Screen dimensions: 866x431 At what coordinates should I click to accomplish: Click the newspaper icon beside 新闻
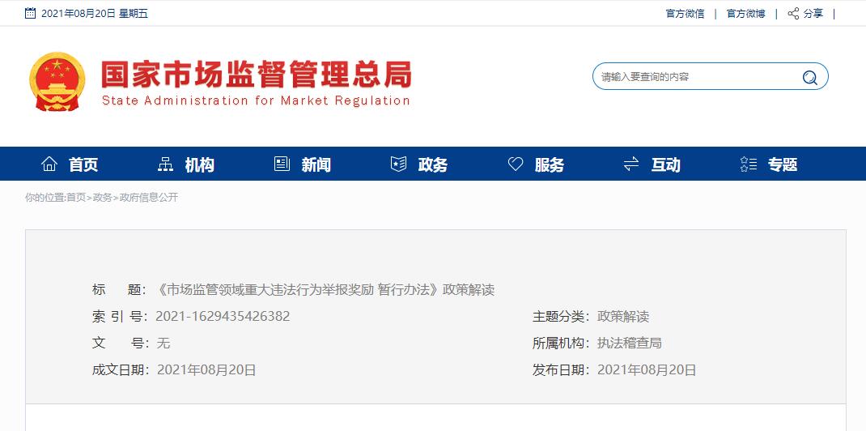pos(282,164)
